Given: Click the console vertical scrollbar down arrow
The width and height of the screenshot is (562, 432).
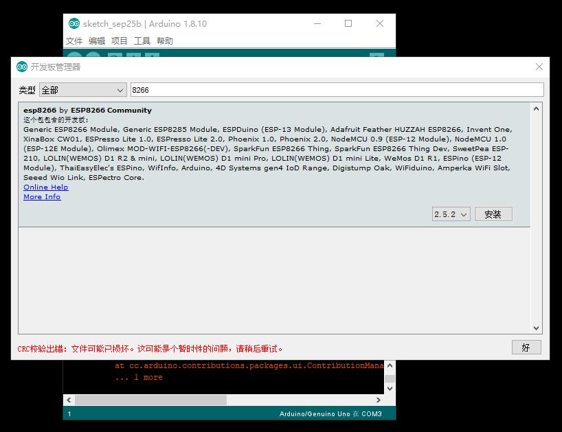Looking at the screenshot, I should point(390,388).
